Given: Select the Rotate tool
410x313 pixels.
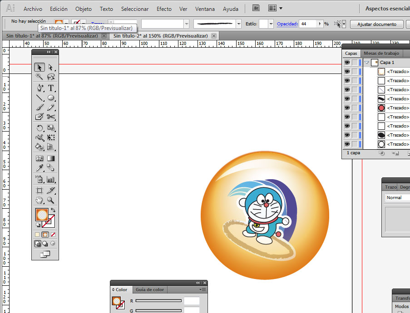Looking at the screenshot, I should (40, 128).
